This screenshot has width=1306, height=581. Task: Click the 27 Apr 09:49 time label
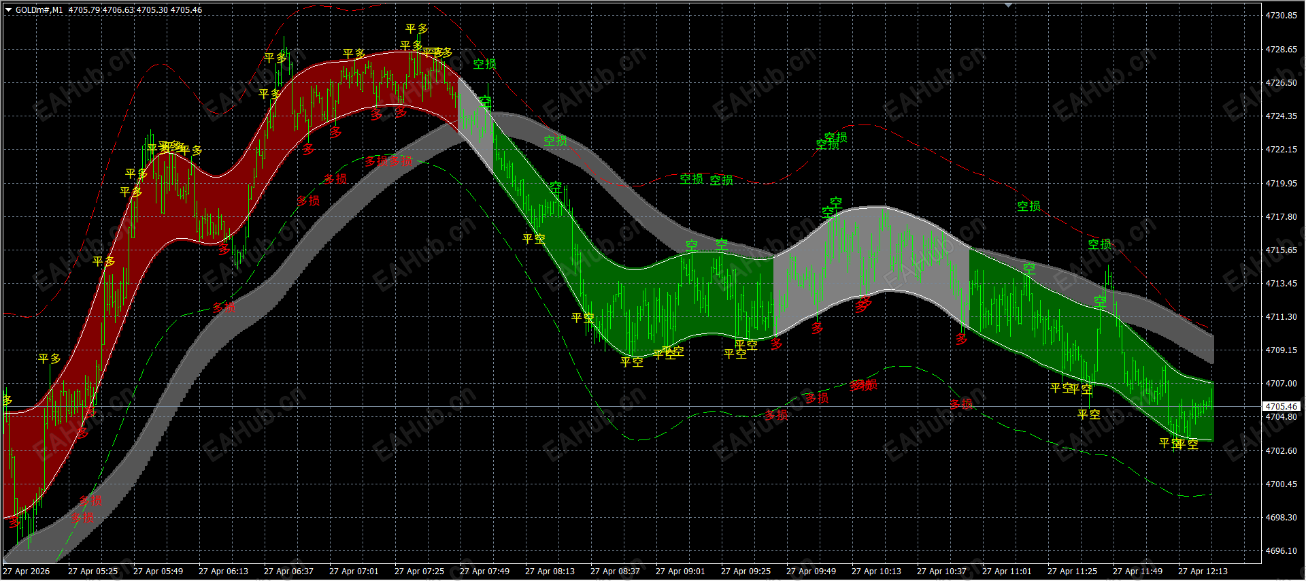[811, 571]
